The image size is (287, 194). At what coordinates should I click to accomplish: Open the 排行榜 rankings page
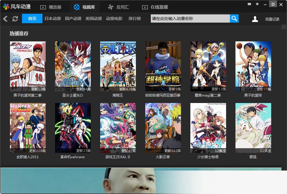click(x=134, y=18)
